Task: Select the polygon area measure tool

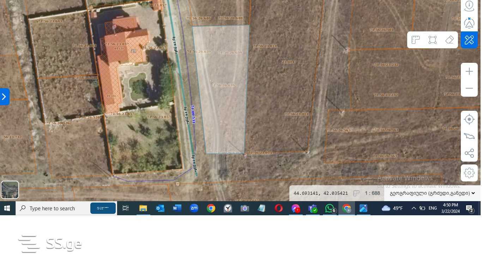Action: click(x=433, y=40)
